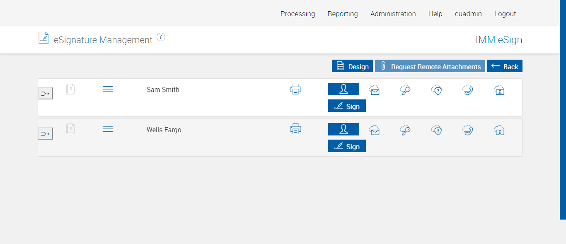Click the cloud ID photo icon for Sam Smith
Viewport: 566px width, 244px height.
[x=499, y=90]
